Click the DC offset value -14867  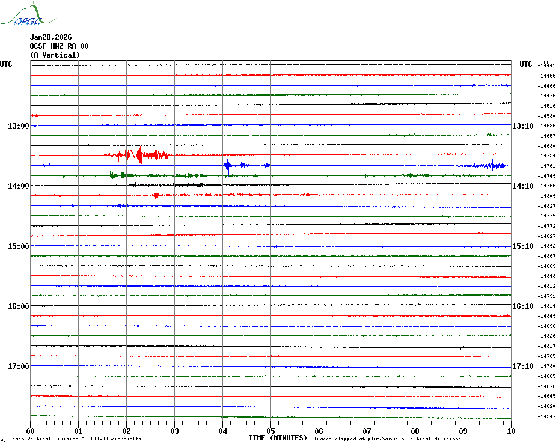546,256
